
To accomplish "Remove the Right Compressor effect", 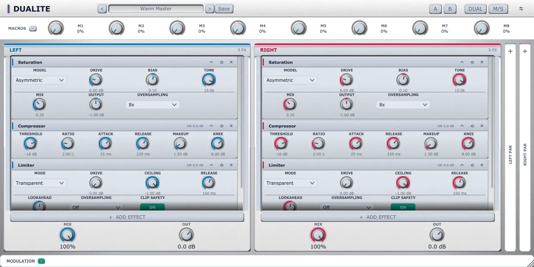I will (x=482, y=126).
